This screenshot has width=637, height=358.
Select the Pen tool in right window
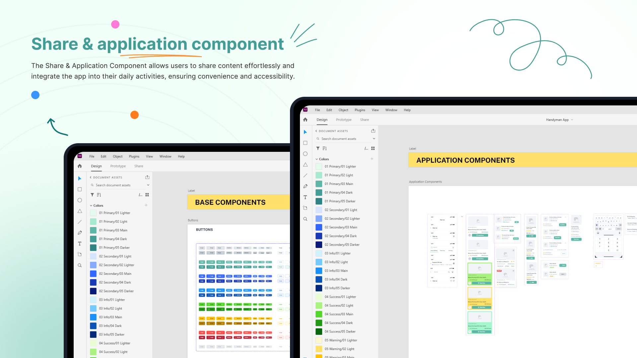tap(305, 186)
